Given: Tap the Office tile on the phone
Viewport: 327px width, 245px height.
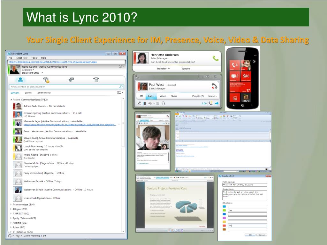Looking at the screenshot, I should click(x=246, y=98).
